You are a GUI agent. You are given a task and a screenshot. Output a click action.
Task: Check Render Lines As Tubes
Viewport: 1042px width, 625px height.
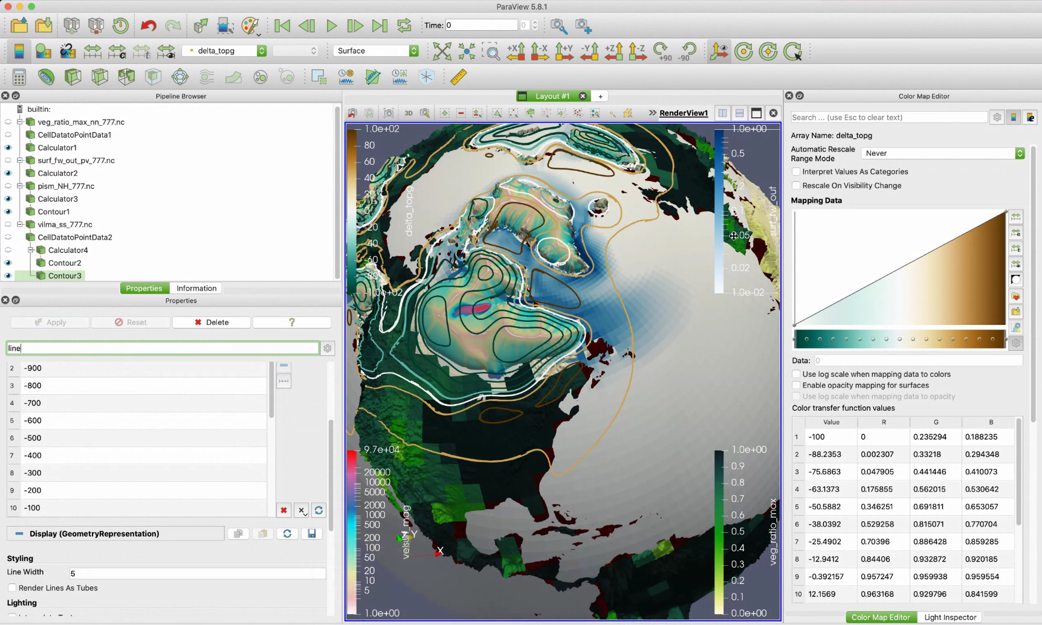pos(12,588)
